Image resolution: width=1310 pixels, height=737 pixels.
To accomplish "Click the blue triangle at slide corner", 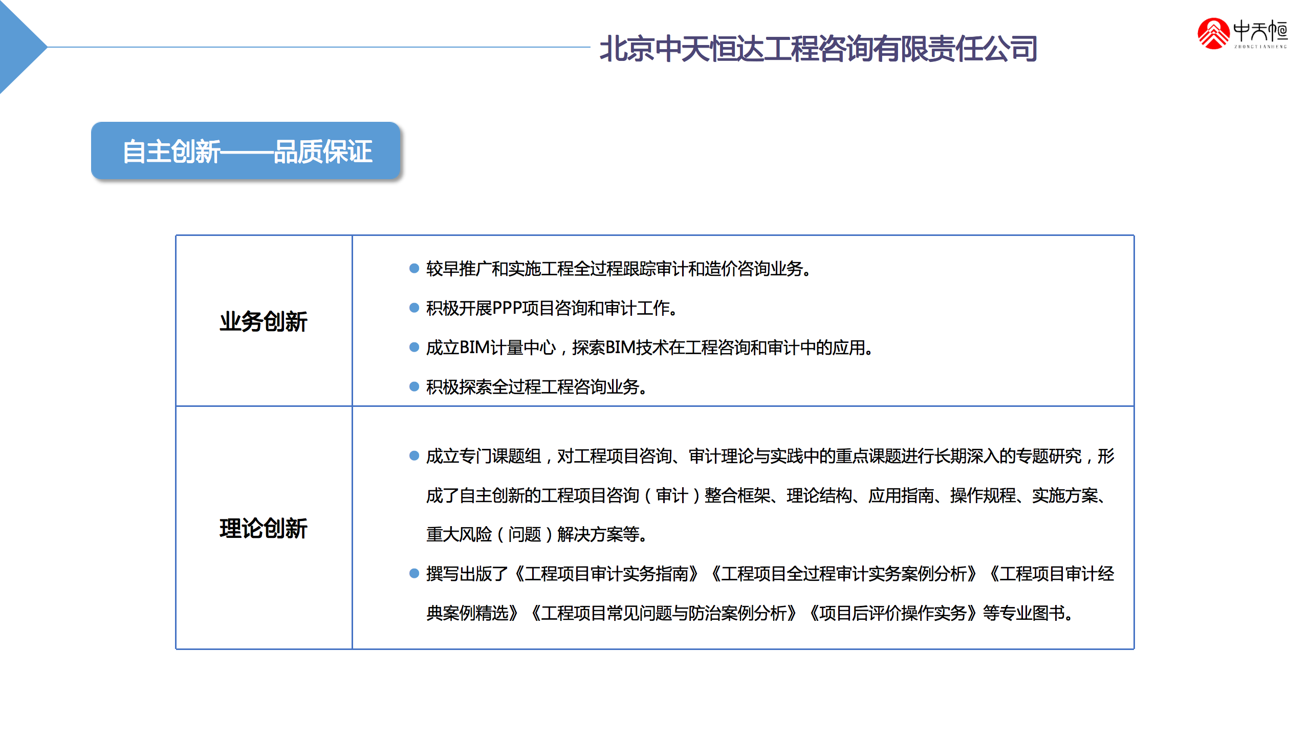I will pos(18,47).
